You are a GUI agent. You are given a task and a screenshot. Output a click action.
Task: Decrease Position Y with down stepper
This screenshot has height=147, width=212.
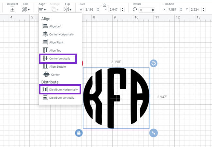click(x=203, y=10)
